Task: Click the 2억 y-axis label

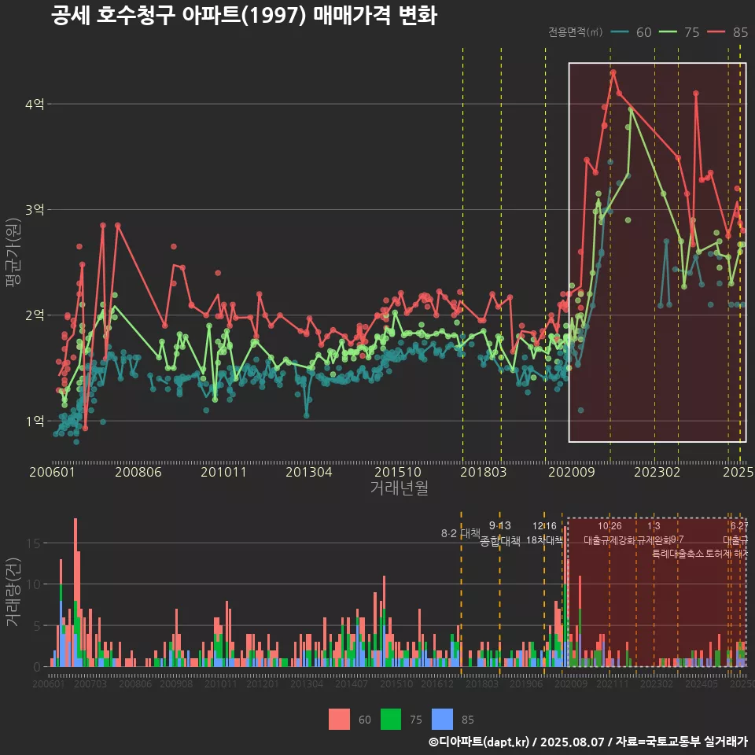Action: [x=35, y=315]
